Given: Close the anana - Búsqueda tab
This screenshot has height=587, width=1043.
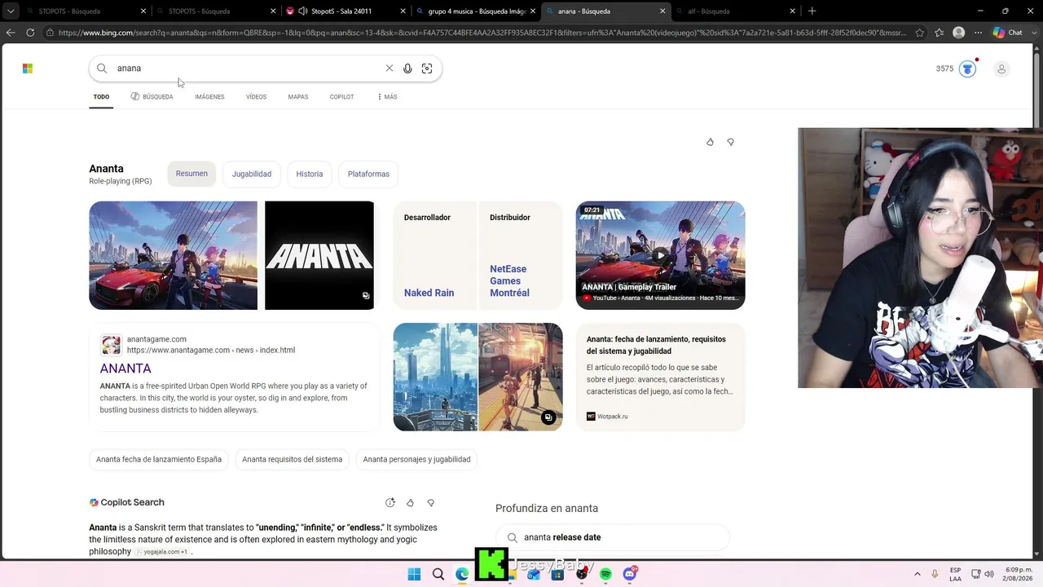Looking at the screenshot, I should (662, 11).
